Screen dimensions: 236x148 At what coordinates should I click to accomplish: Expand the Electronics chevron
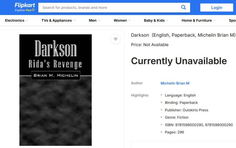coord(27,20)
